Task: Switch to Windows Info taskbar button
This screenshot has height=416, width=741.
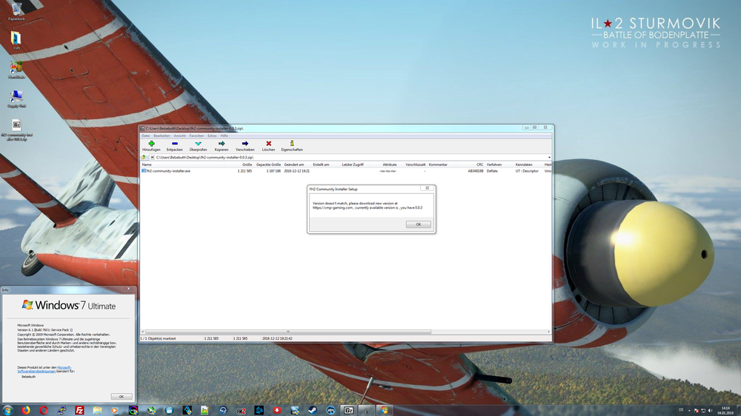Action: 385,410
